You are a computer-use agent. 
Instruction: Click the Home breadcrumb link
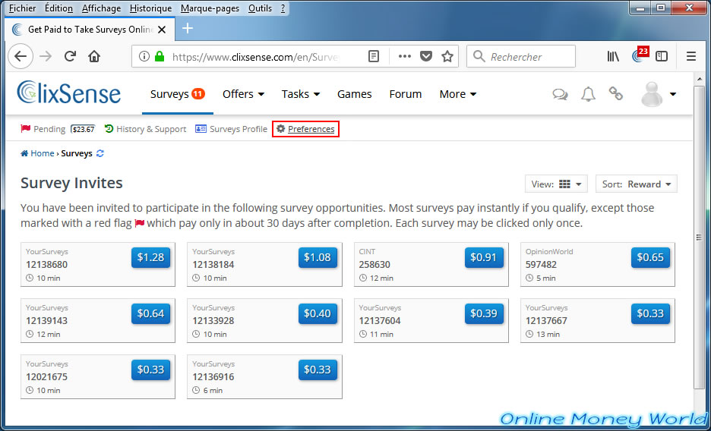(x=38, y=153)
